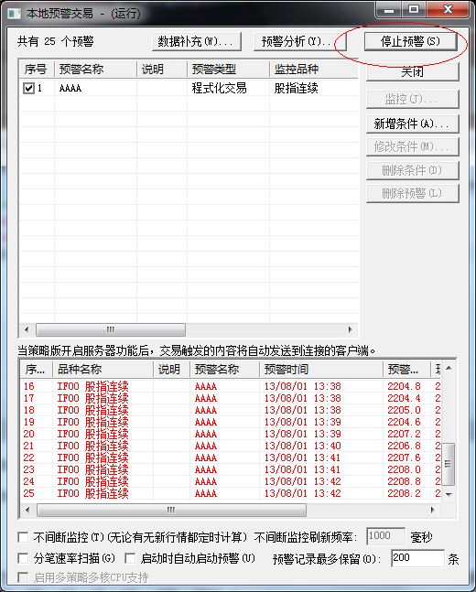The image size is (476, 592).
Task: Click the 修改条件(M)... button
Action: [413, 147]
